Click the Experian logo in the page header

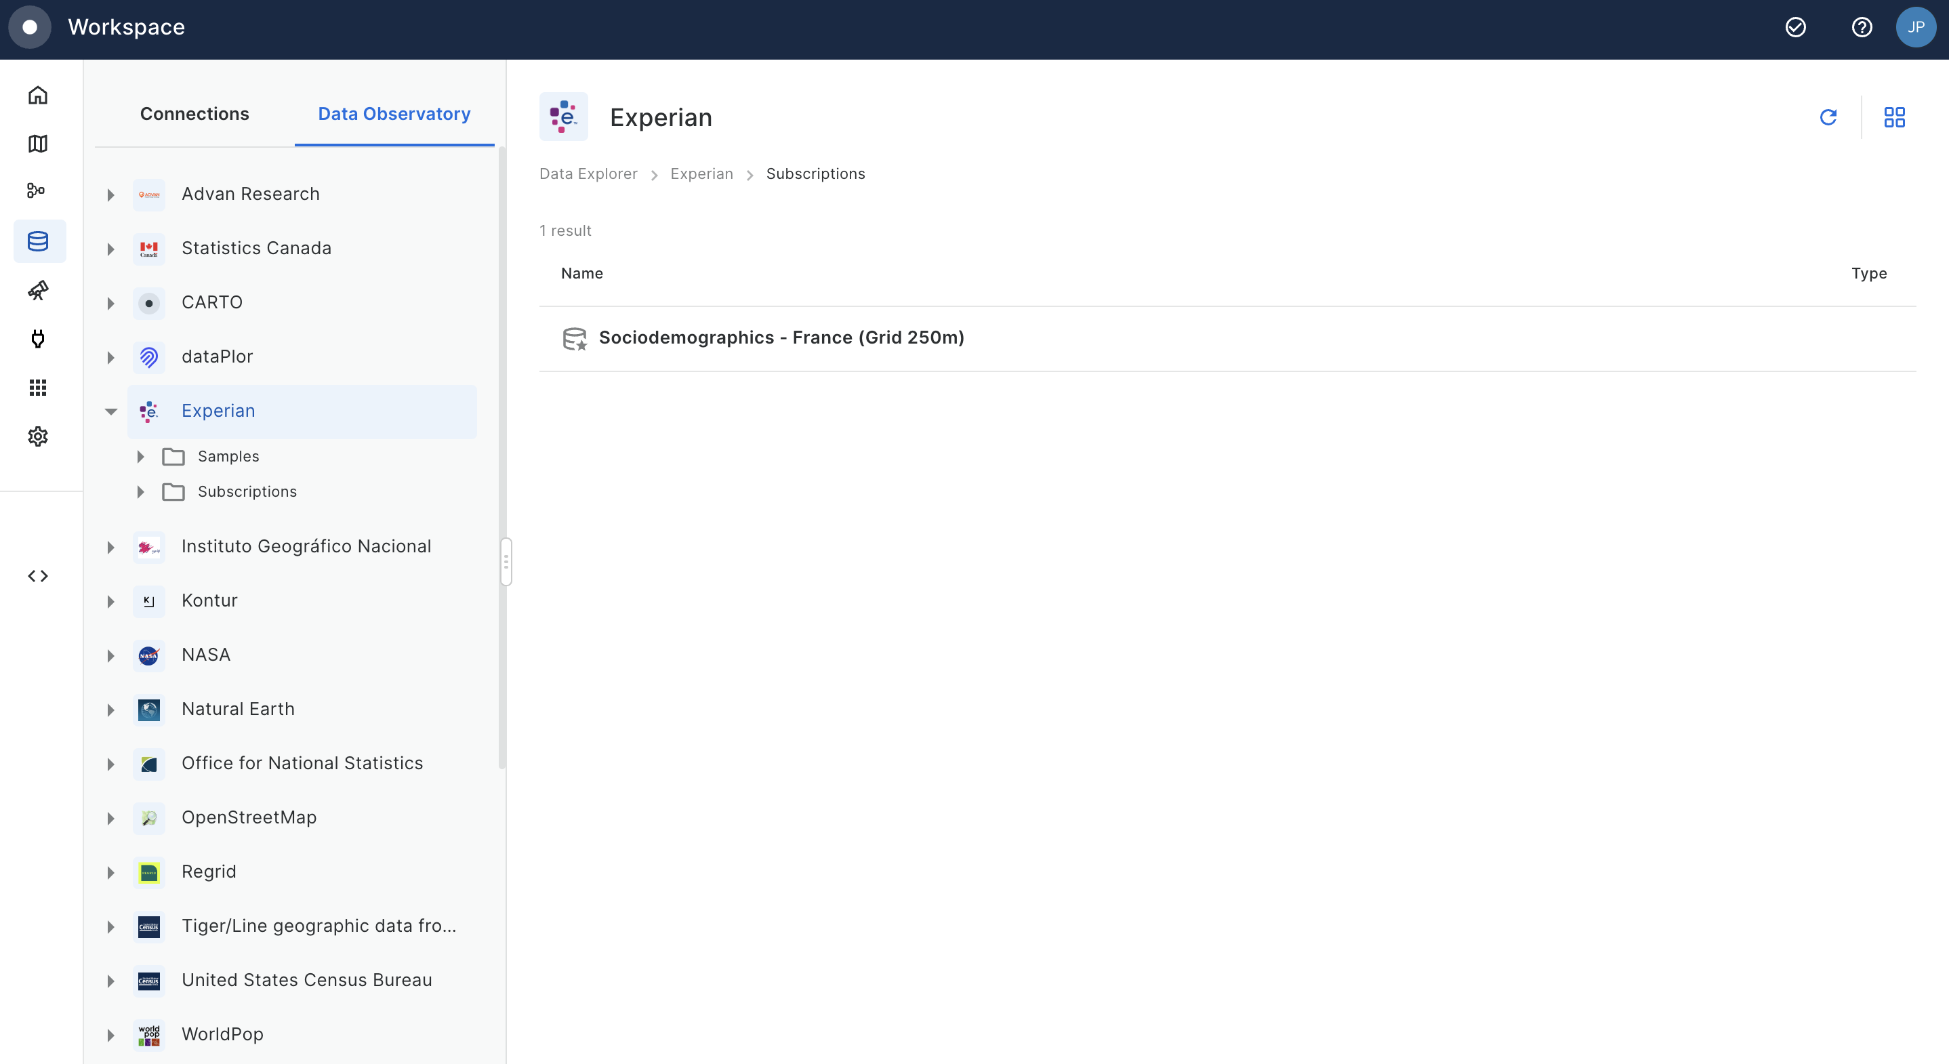coord(564,117)
